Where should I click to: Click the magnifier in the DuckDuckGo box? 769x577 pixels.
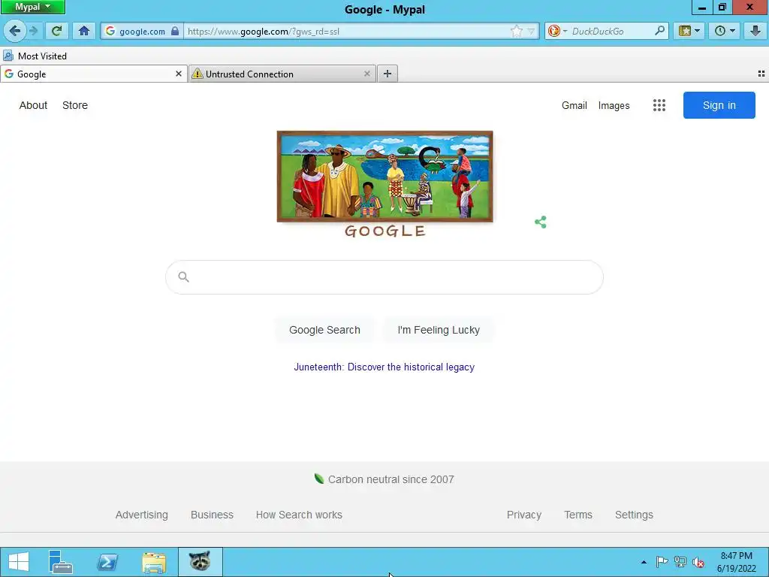(659, 31)
